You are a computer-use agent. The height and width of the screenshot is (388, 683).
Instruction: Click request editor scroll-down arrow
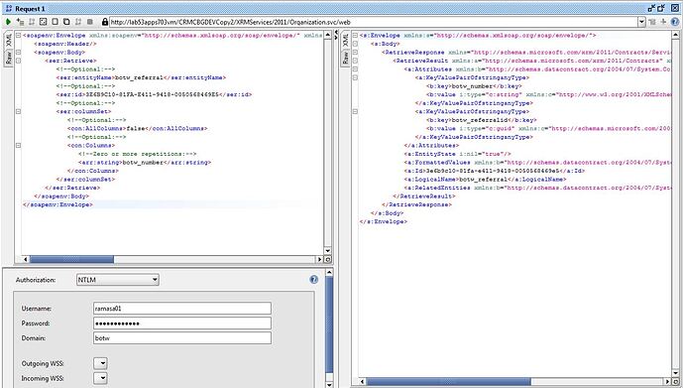328,251
